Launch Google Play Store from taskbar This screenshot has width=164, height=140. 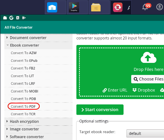74,7
